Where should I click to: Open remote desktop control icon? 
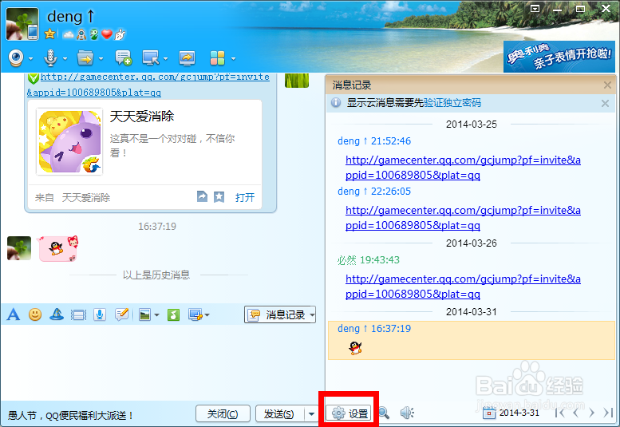click(151, 58)
